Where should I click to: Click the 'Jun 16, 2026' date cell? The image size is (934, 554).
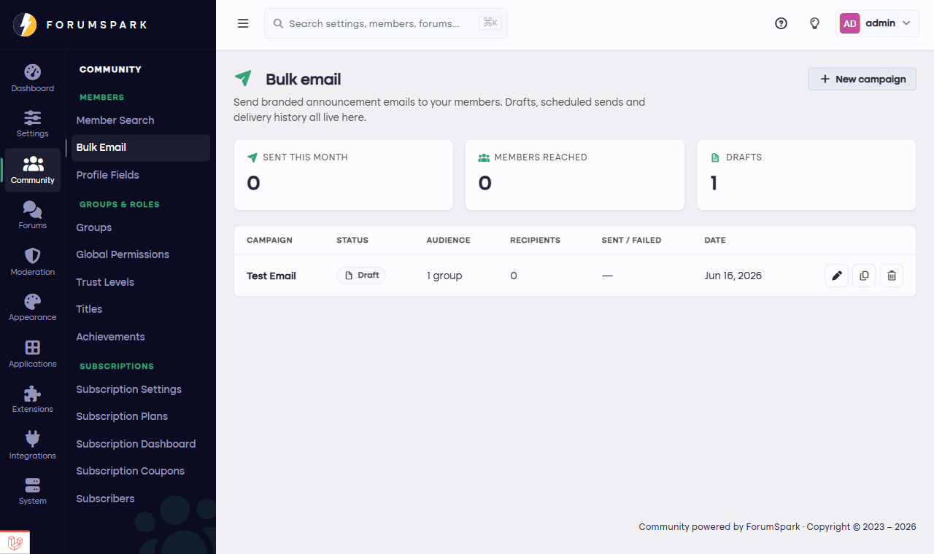733,276
